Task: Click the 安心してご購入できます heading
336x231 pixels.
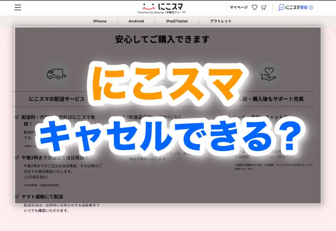Action: [x=162, y=39]
